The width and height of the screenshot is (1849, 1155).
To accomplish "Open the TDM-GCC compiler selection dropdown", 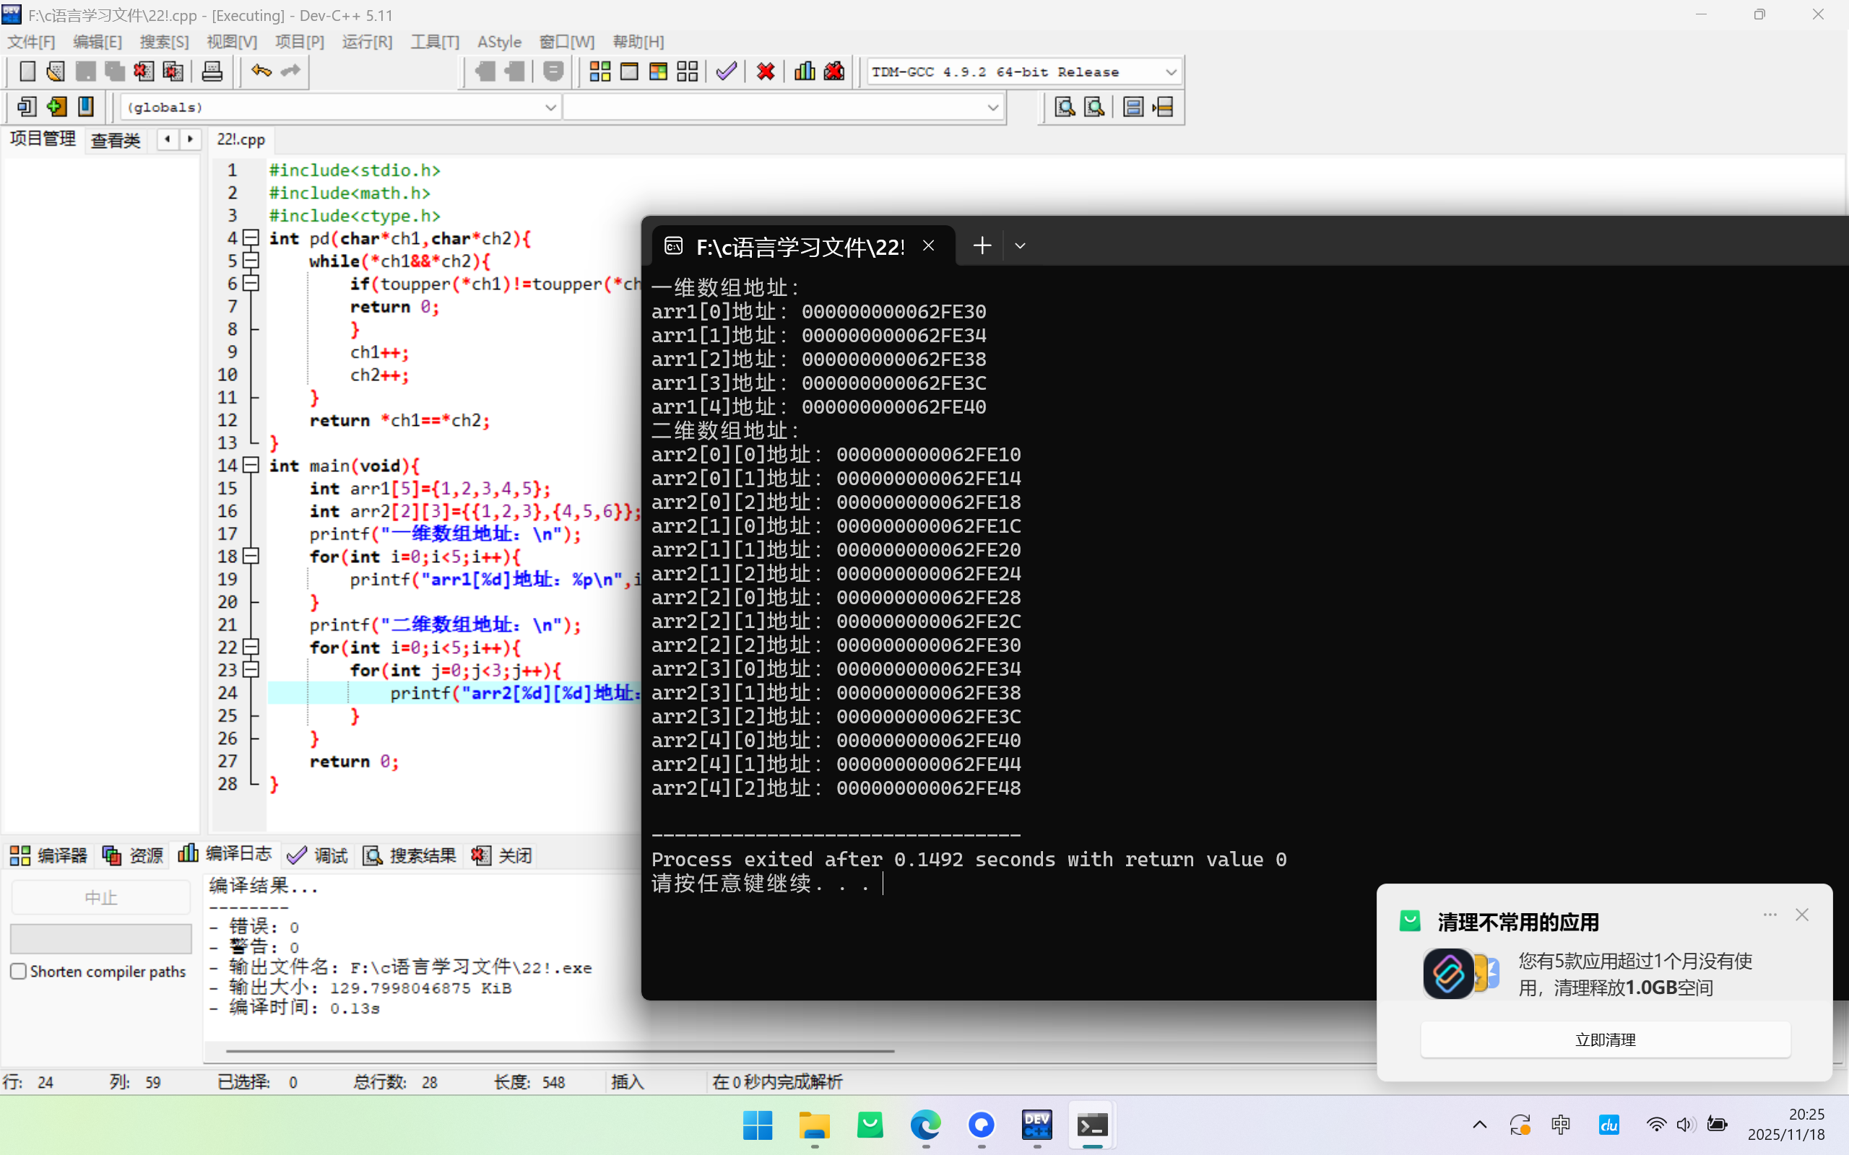I will [x=1171, y=71].
